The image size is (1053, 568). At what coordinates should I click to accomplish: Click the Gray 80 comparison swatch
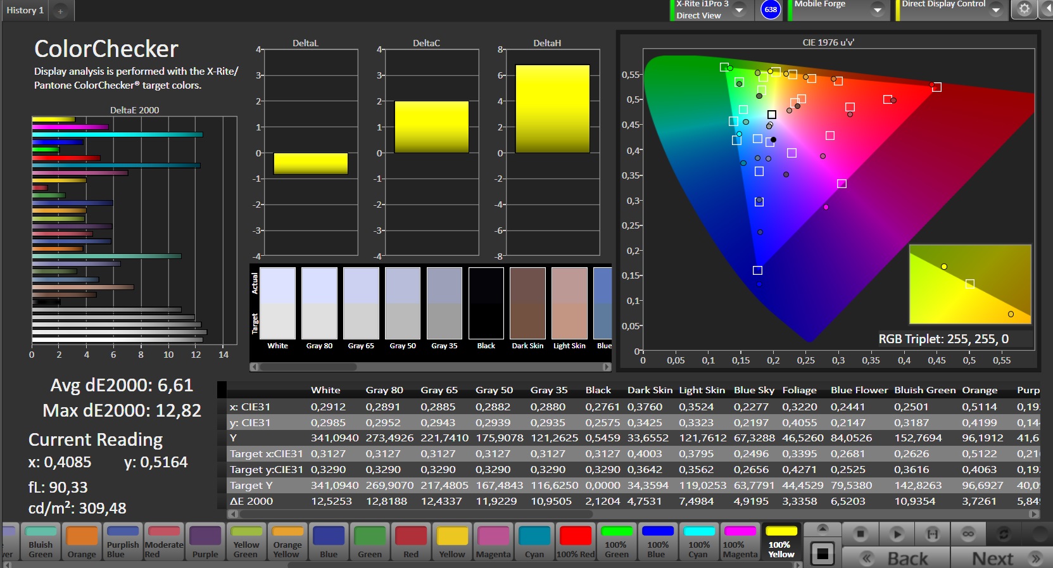[319, 303]
